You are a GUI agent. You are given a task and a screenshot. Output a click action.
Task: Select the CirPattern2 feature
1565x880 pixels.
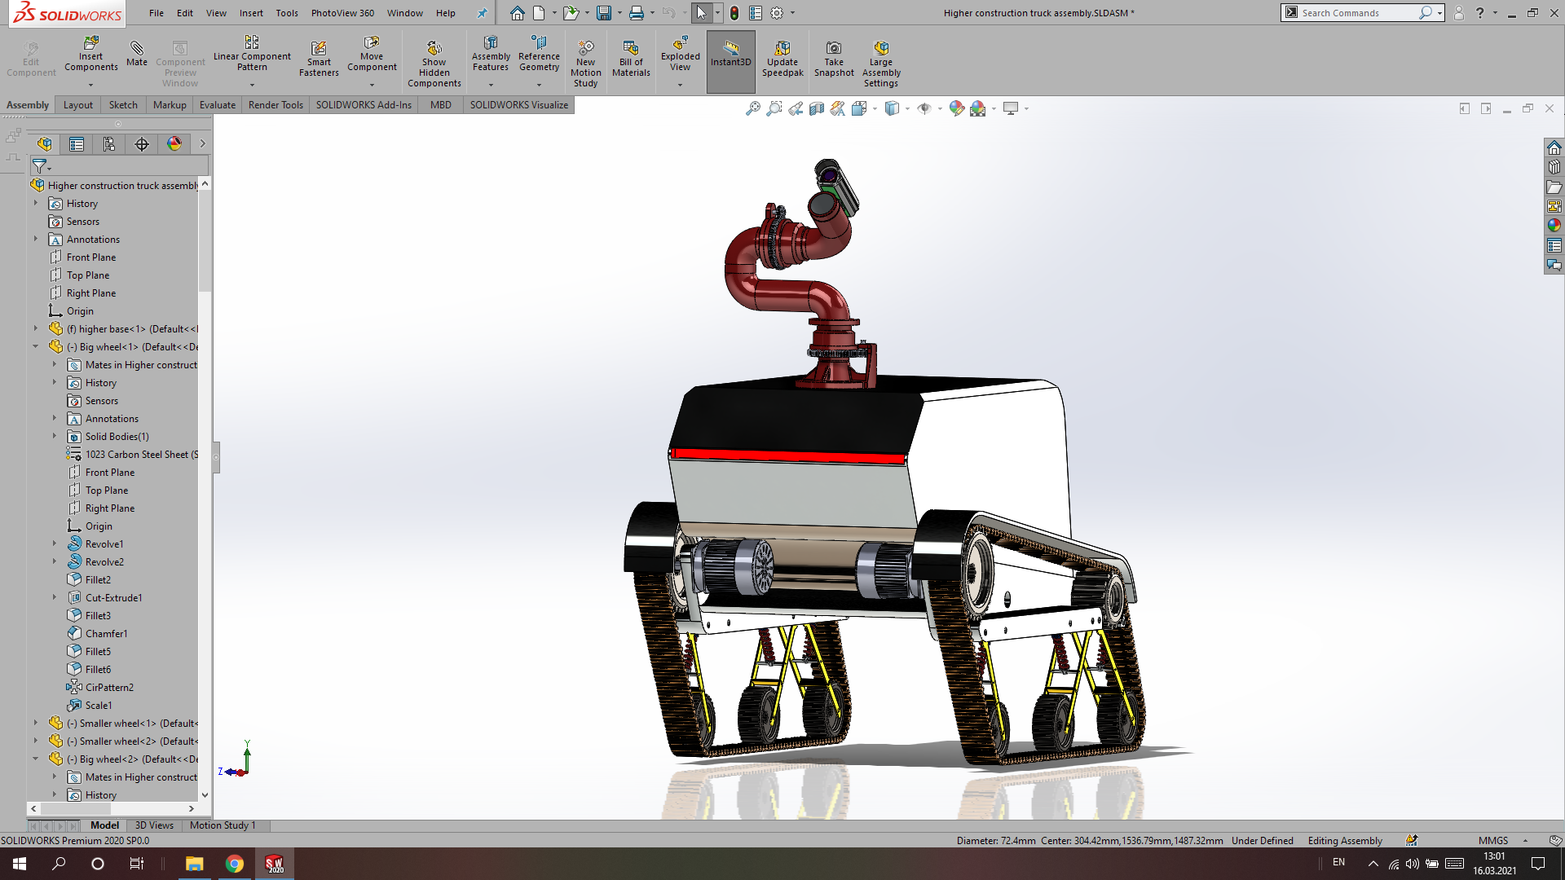[x=109, y=687]
